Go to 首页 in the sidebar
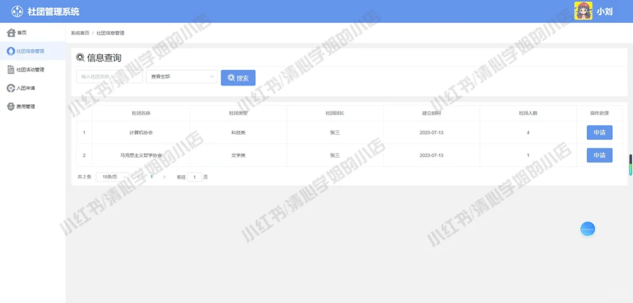633x303 pixels. pyautogui.click(x=33, y=33)
